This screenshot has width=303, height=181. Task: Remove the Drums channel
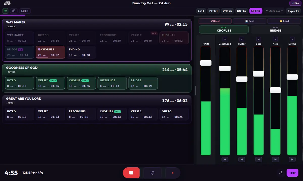[292, 39]
